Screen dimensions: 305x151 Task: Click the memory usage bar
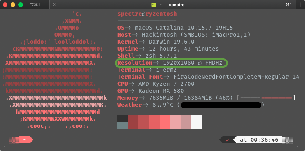[266, 98]
